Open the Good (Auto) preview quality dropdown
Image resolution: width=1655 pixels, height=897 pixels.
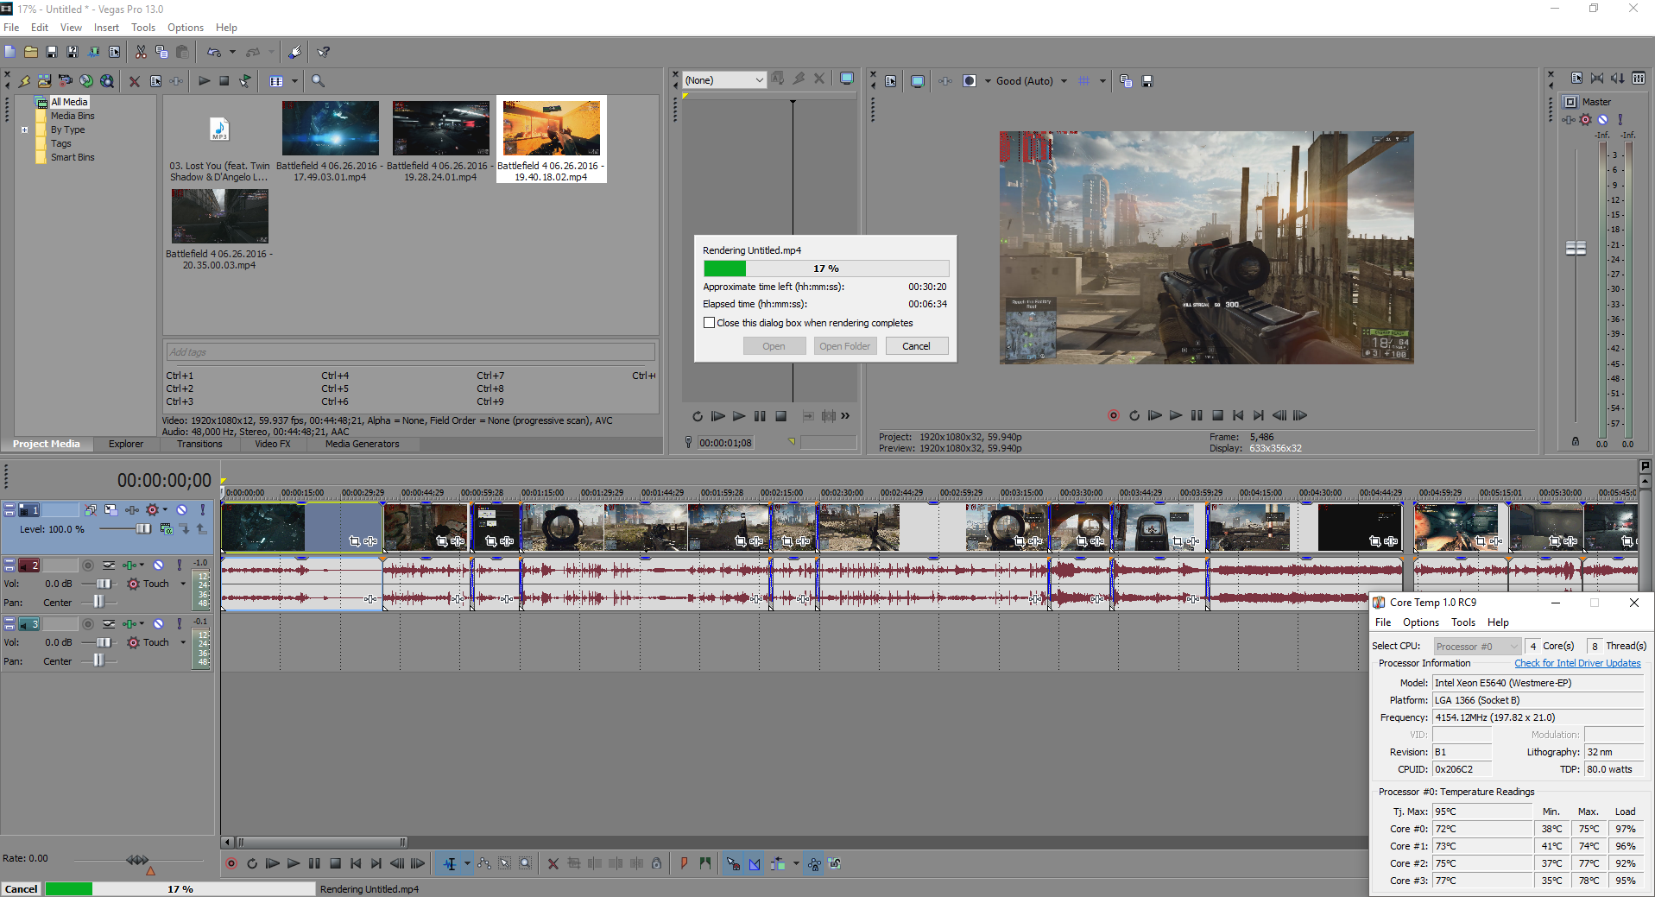coord(1064,81)
